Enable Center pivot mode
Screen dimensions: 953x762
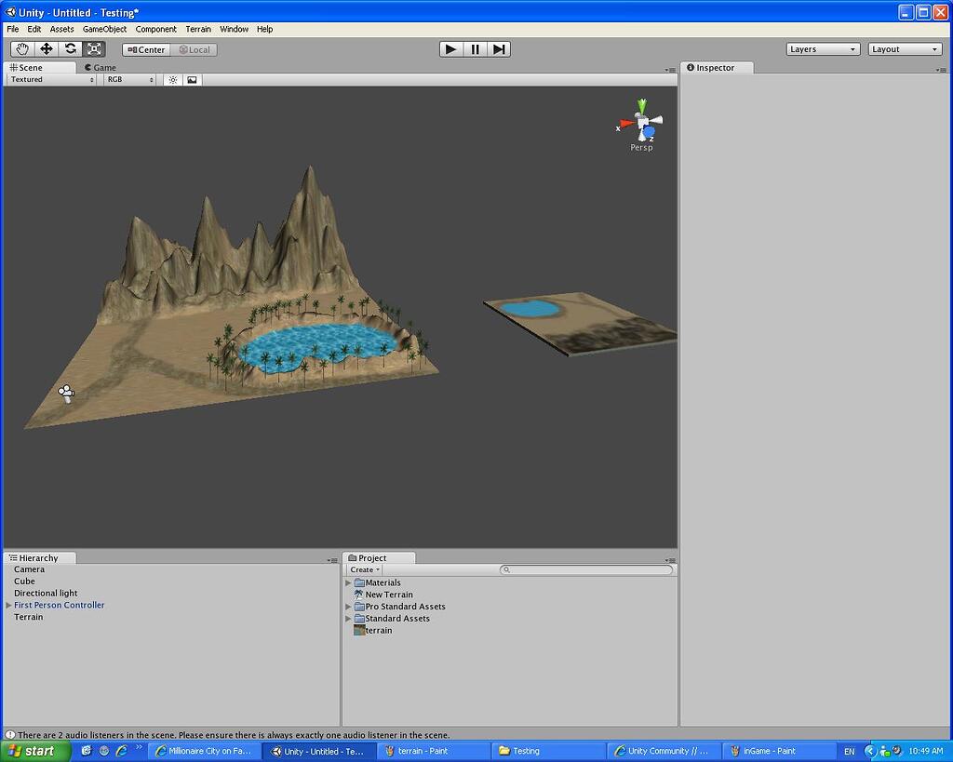(145, 49)
